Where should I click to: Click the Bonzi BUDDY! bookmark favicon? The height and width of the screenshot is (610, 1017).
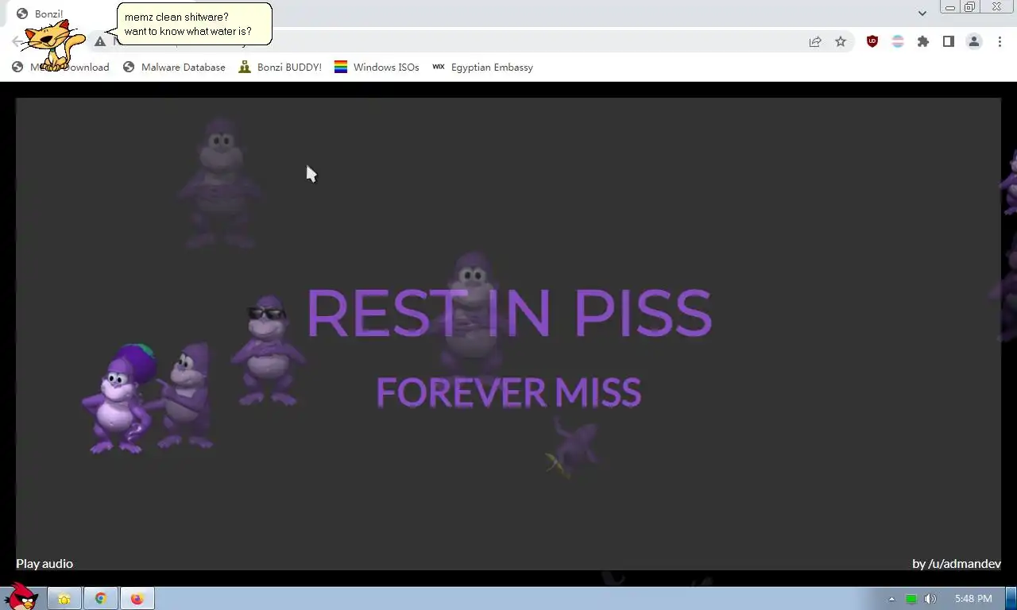click(x=245, y=68)
